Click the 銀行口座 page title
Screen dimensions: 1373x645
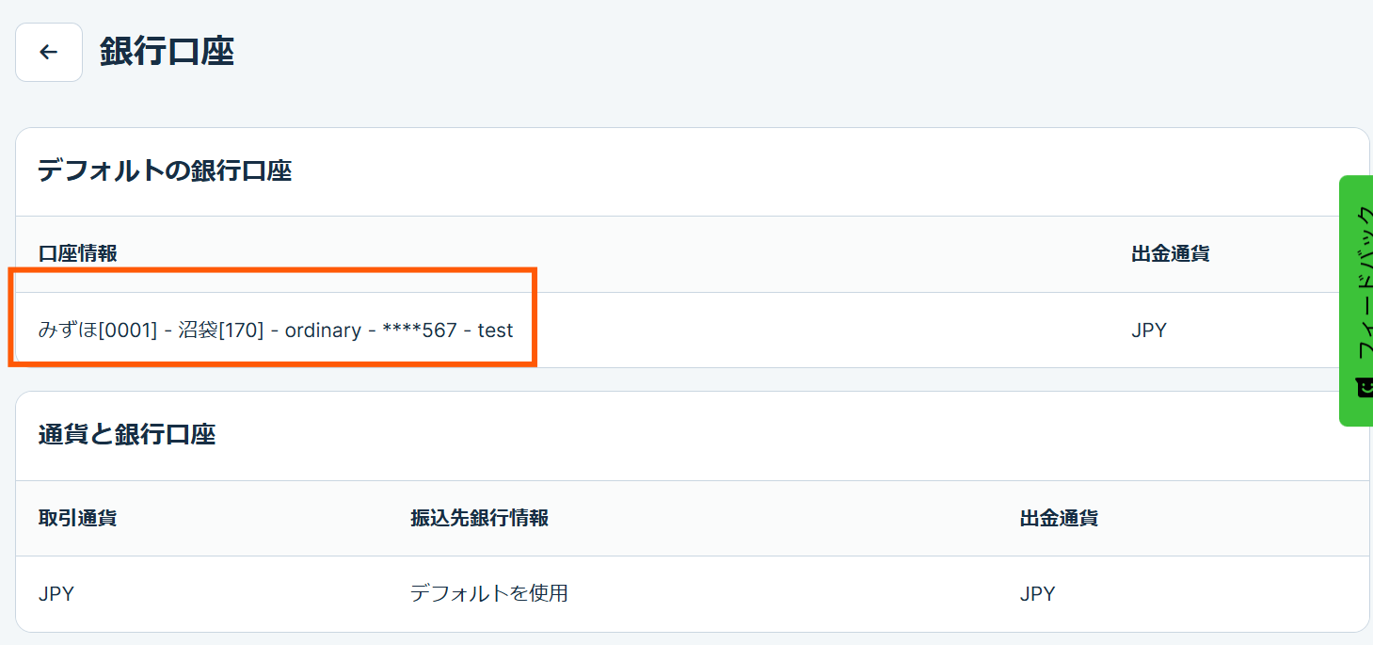coord(167,53)
